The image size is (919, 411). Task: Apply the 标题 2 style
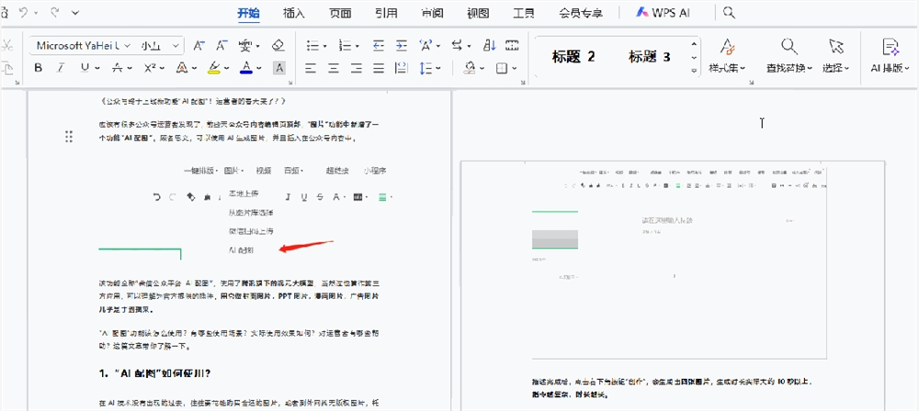click(x=573, y=57)
